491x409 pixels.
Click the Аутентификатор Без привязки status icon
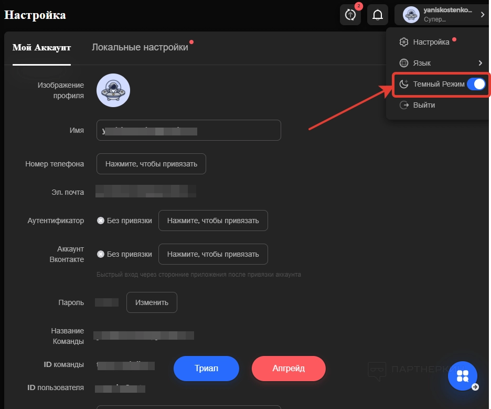coord(101,221)
